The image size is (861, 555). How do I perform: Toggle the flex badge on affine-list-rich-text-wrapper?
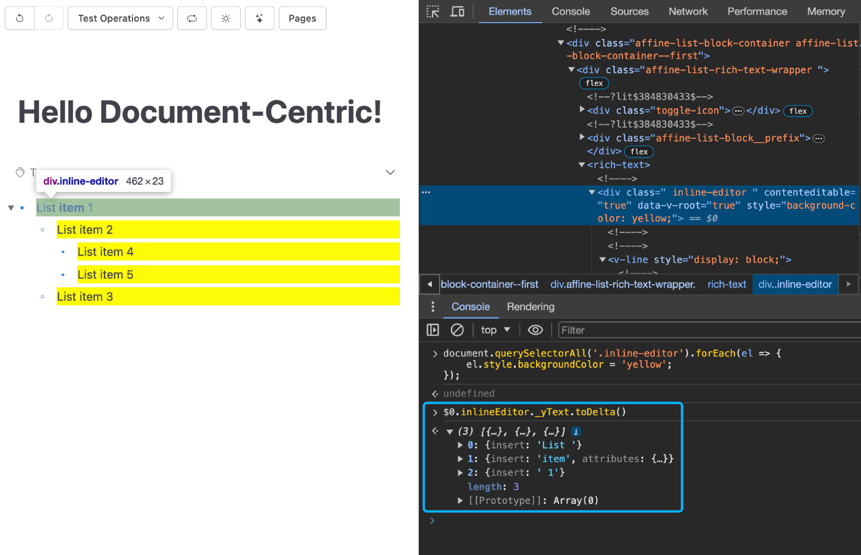[x=594, y=83]
